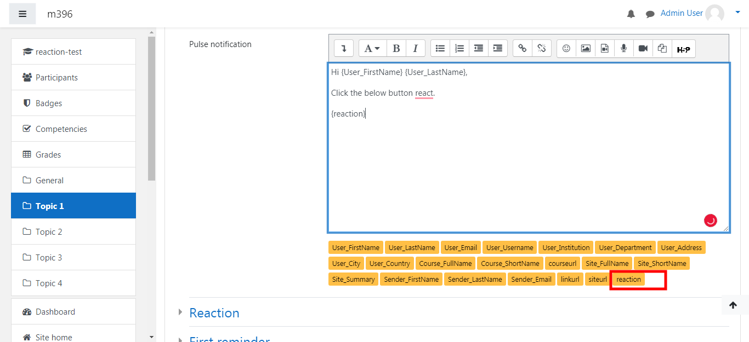The image size is (749, 342).
Task: Open Grades from the sidebar
Action: (48, 154)
